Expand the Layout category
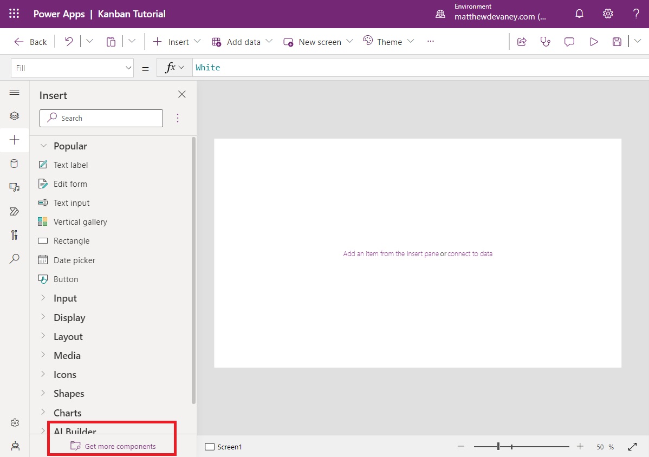 [x=43, y=336]
